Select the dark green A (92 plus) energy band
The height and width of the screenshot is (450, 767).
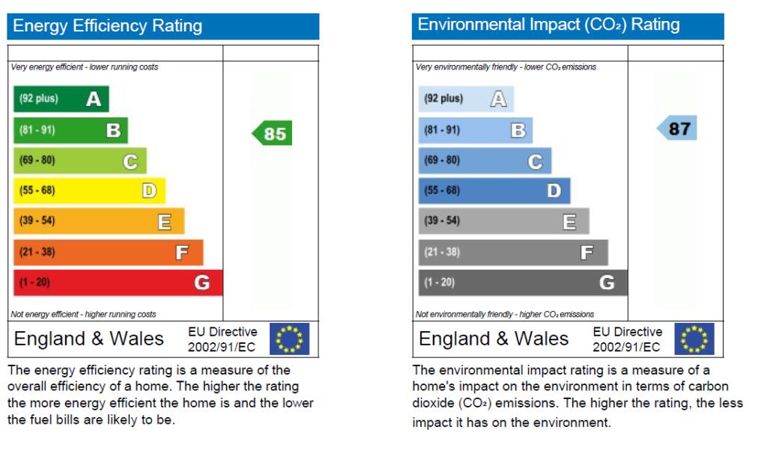pyautogui.click(x=61, y=99)
